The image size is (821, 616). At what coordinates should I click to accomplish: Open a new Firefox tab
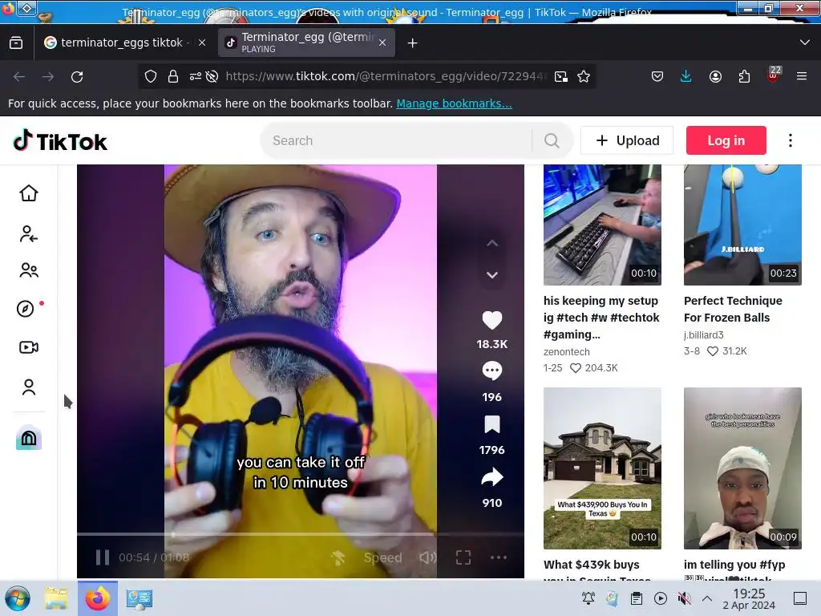[413, 43]
